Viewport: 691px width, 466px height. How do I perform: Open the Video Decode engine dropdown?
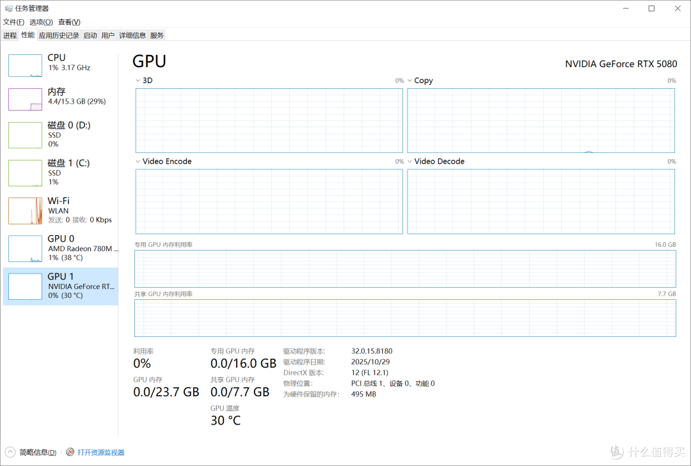[410, 162]
